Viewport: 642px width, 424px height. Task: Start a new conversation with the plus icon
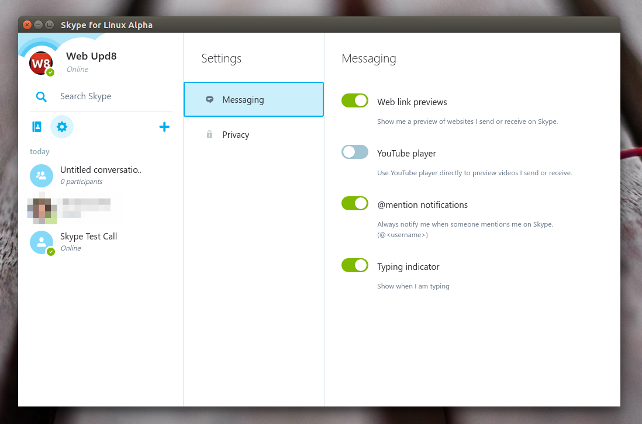164,127
